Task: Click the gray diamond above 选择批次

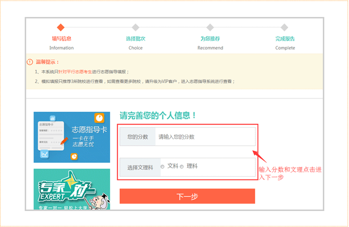Action: [x=135, y=27]
